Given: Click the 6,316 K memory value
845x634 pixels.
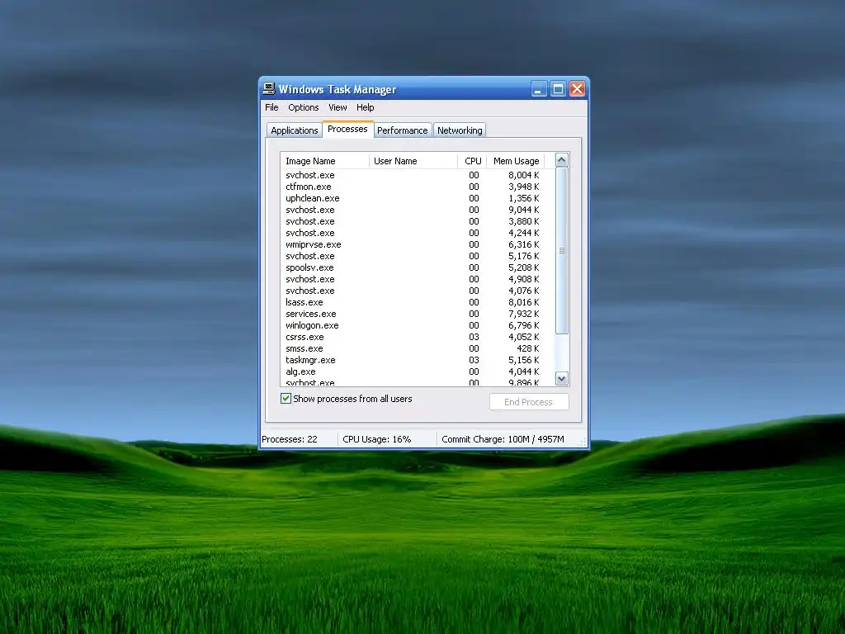Looking at the screenshot, I should point(523,244).
